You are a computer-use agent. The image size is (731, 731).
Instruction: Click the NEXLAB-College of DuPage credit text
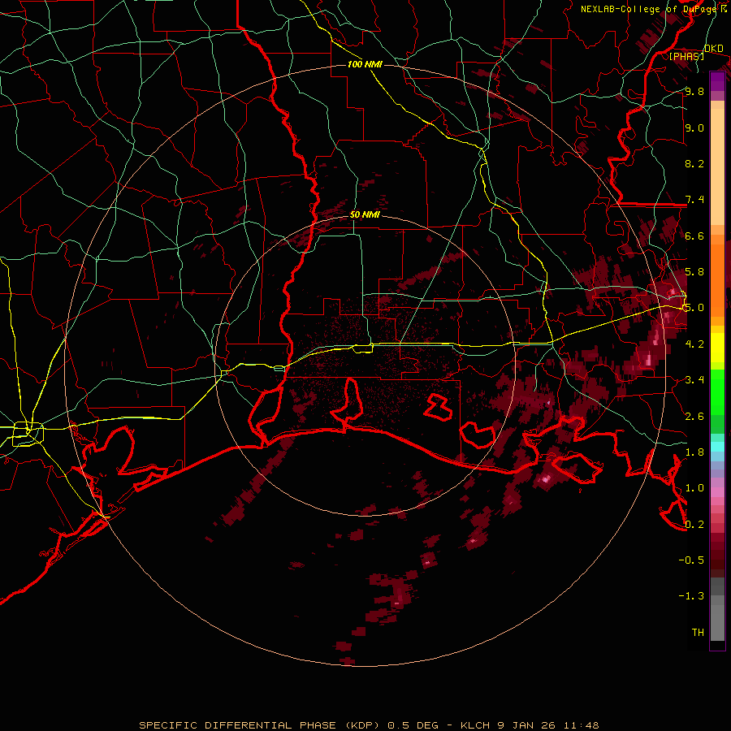(651, 9)
